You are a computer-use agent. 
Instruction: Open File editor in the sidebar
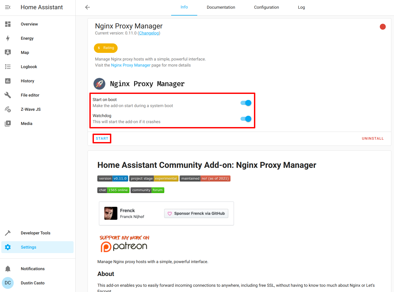point(37,95)
